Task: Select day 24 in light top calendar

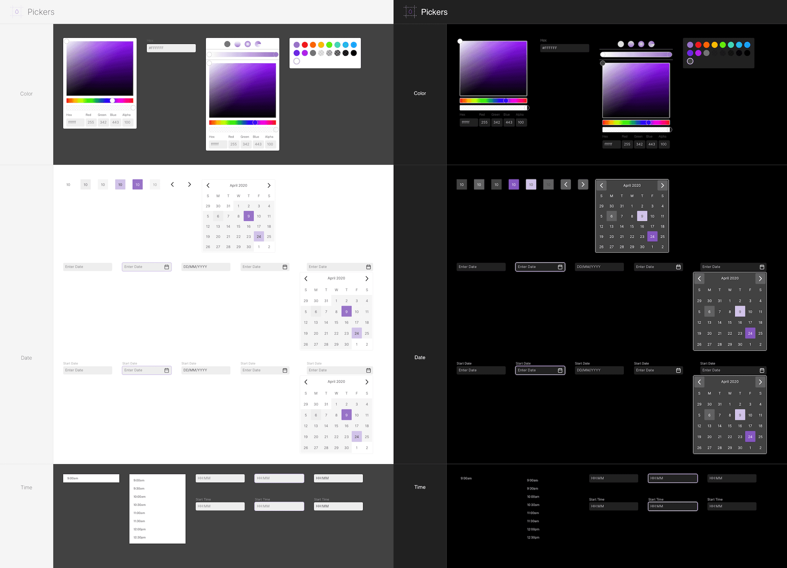Action: point(259,236)
